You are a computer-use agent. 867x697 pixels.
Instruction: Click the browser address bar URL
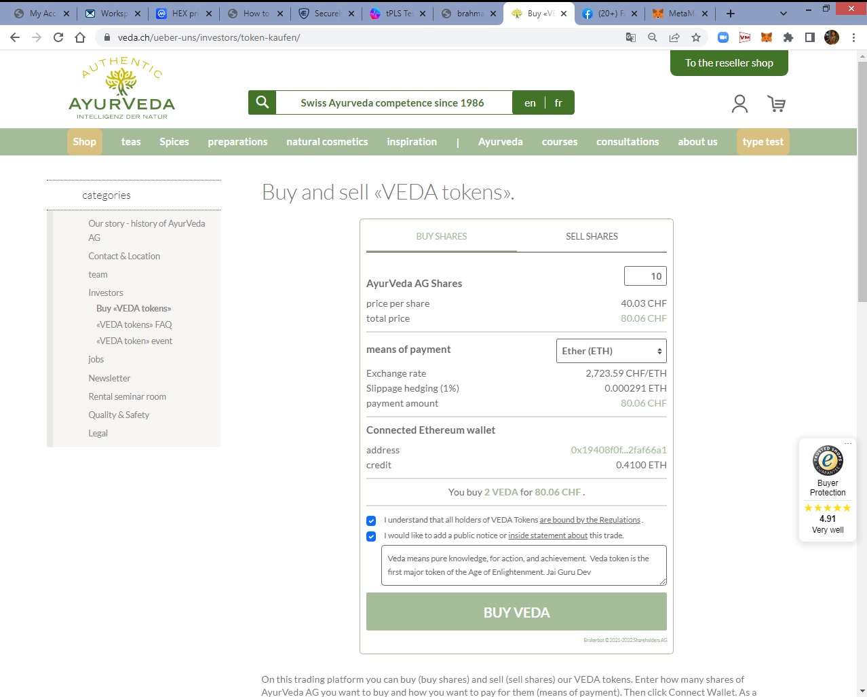pyautogui.click(x=209, y=37)
